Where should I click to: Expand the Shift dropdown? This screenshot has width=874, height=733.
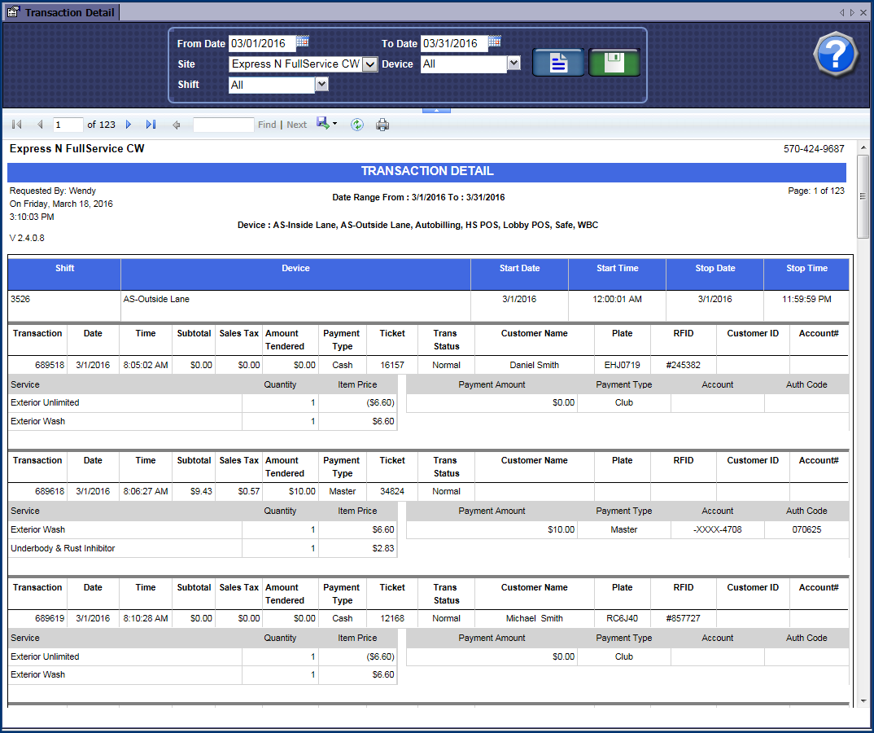(321, 84)
